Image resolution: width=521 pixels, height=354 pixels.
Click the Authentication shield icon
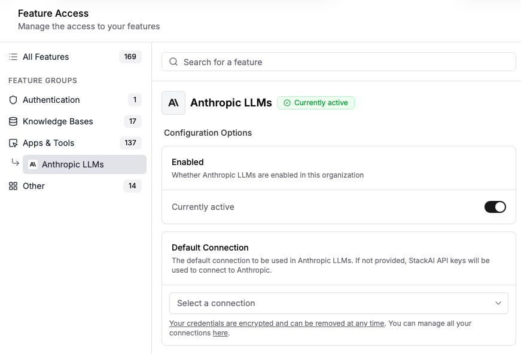(13, 100)
